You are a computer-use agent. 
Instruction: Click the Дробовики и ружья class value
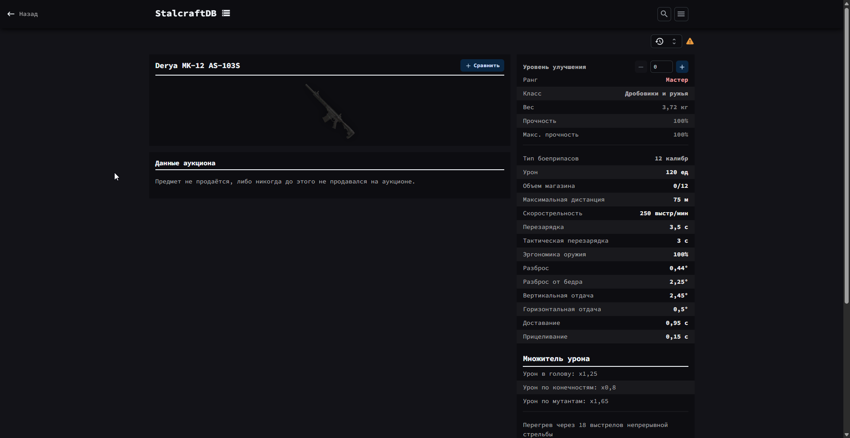click(656, 94)
